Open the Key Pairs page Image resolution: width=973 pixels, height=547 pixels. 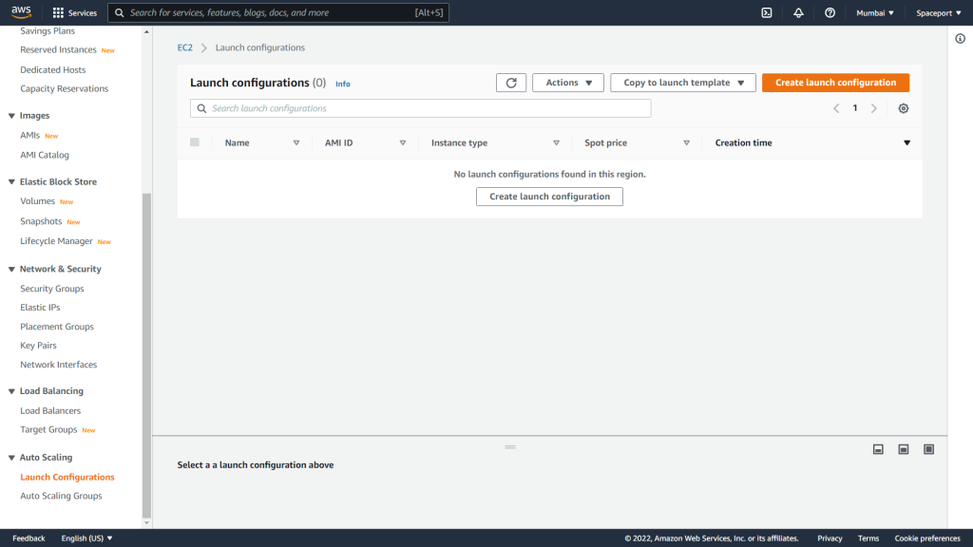(x=38, y=346)
